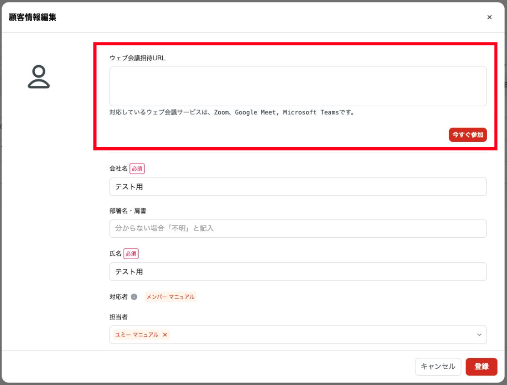Remove the ユミー マニュアル tag with ×
The image size is (507, 385).
tap(165, 334)
